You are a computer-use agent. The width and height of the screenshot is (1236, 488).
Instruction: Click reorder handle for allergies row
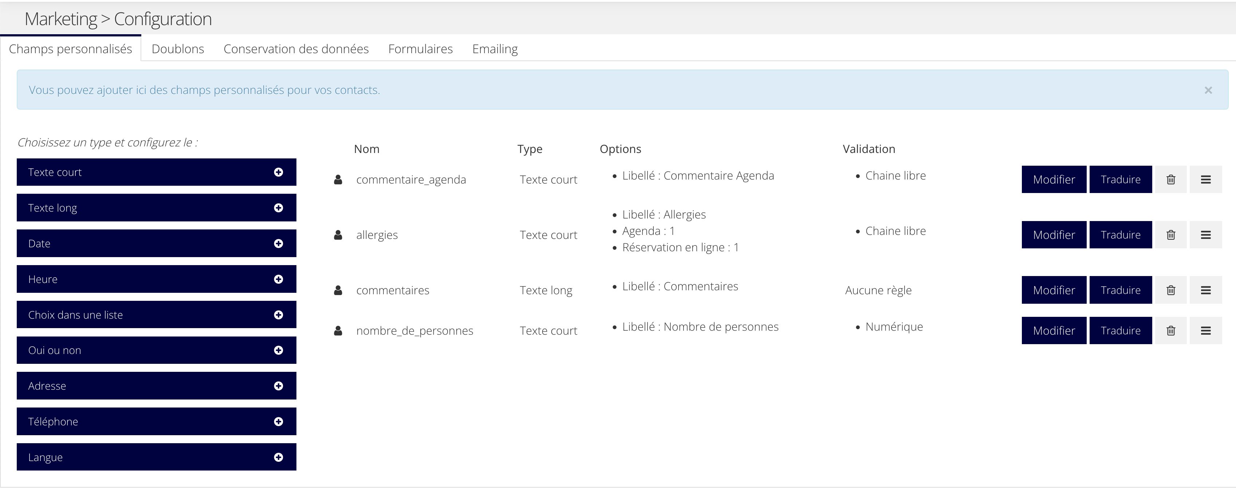[1206, 235]
